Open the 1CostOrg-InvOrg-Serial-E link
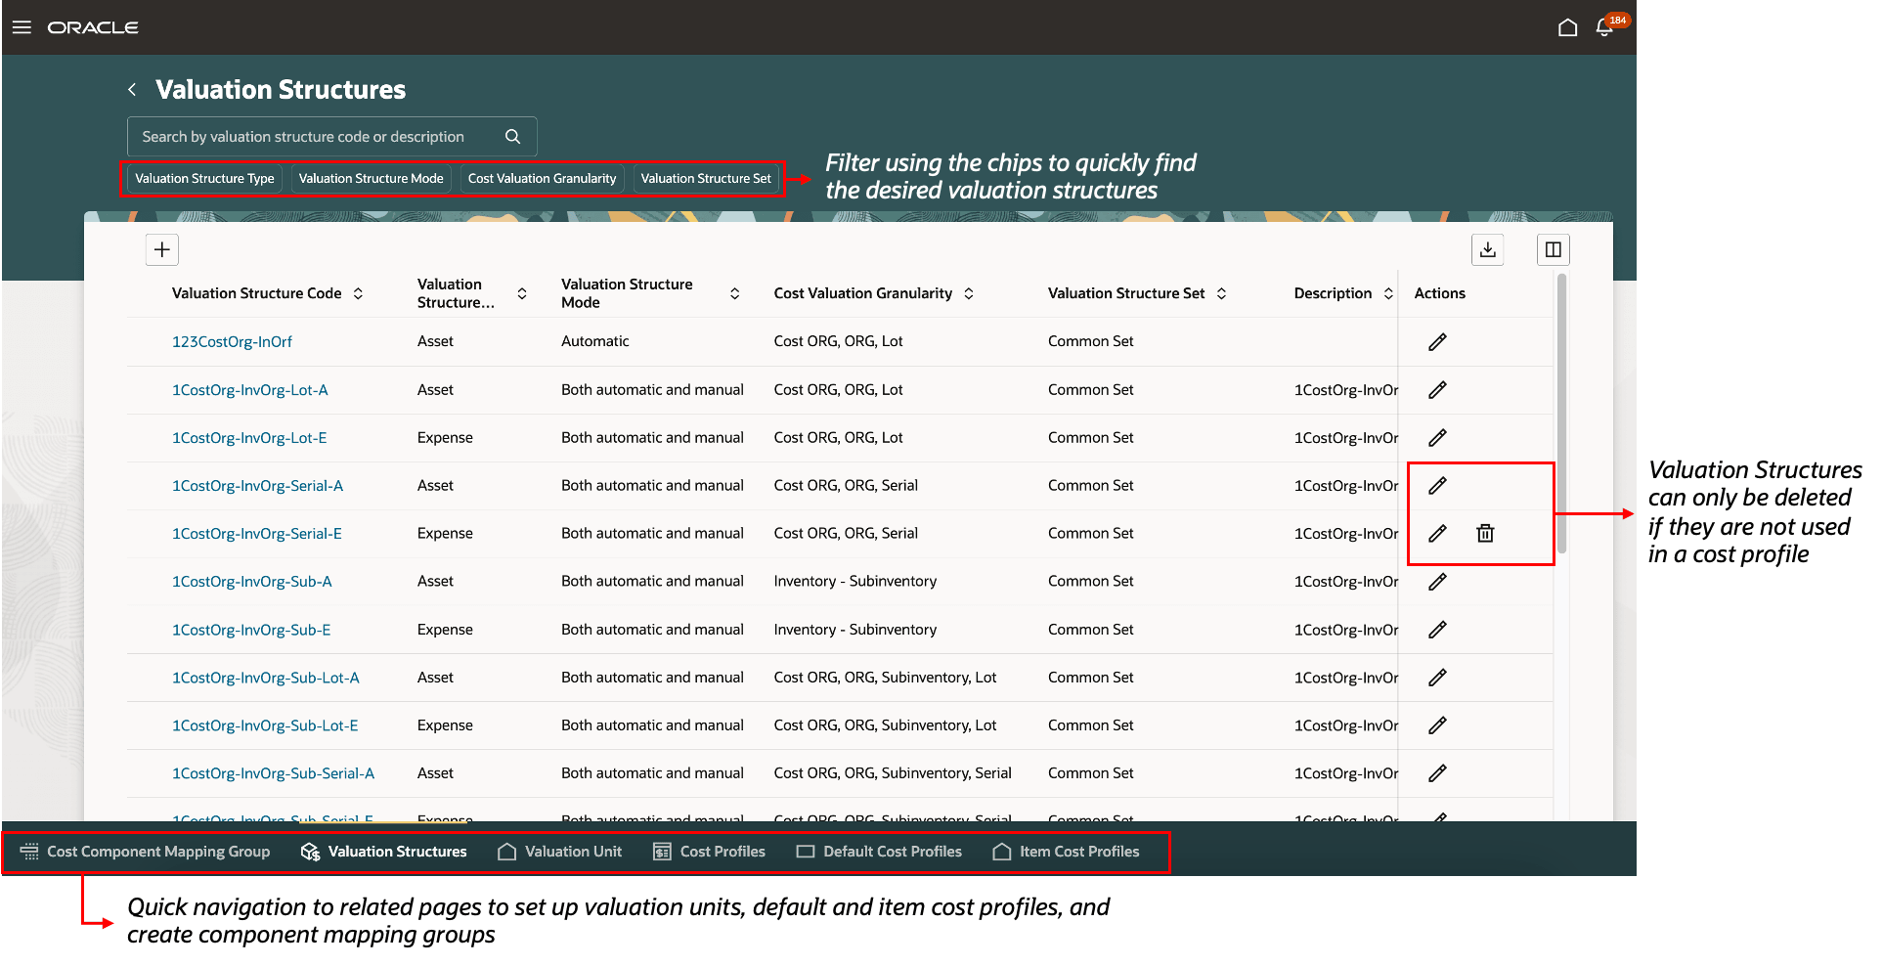The image size is (1883, 966). click(x=257, y=534)
